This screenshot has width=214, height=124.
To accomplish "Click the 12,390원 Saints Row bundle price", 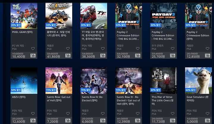I will 123,122.
